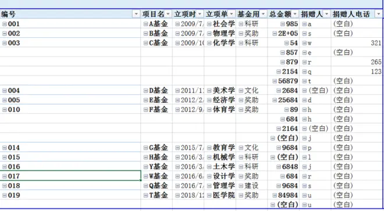The height and width of the screenshot is (211, 384).
Task: Collapse the 美术学 group button
Action: coord(209,91)
